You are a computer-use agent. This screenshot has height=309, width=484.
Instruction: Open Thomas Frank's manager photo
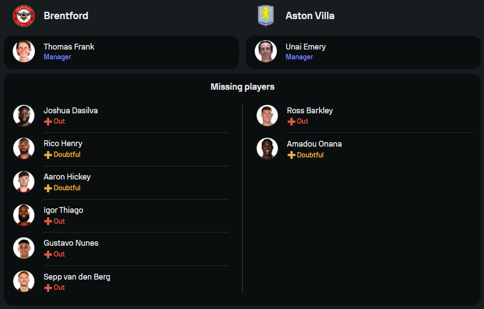(x=24, y=51)
